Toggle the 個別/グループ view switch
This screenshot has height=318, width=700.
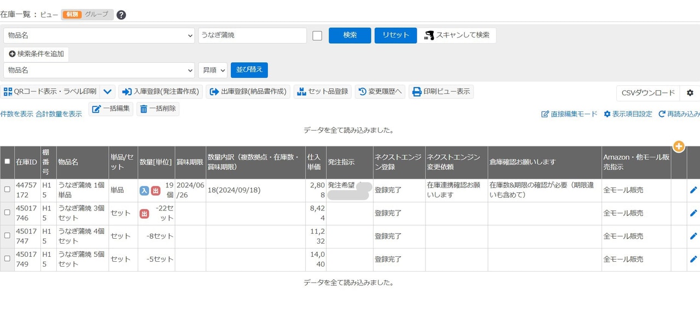pyautogui.click(x=87, y=15)
